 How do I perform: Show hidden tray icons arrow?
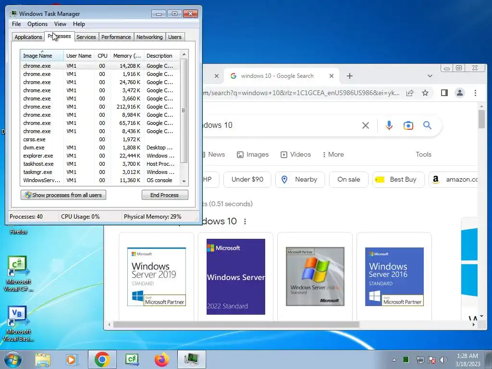point(394,360)
